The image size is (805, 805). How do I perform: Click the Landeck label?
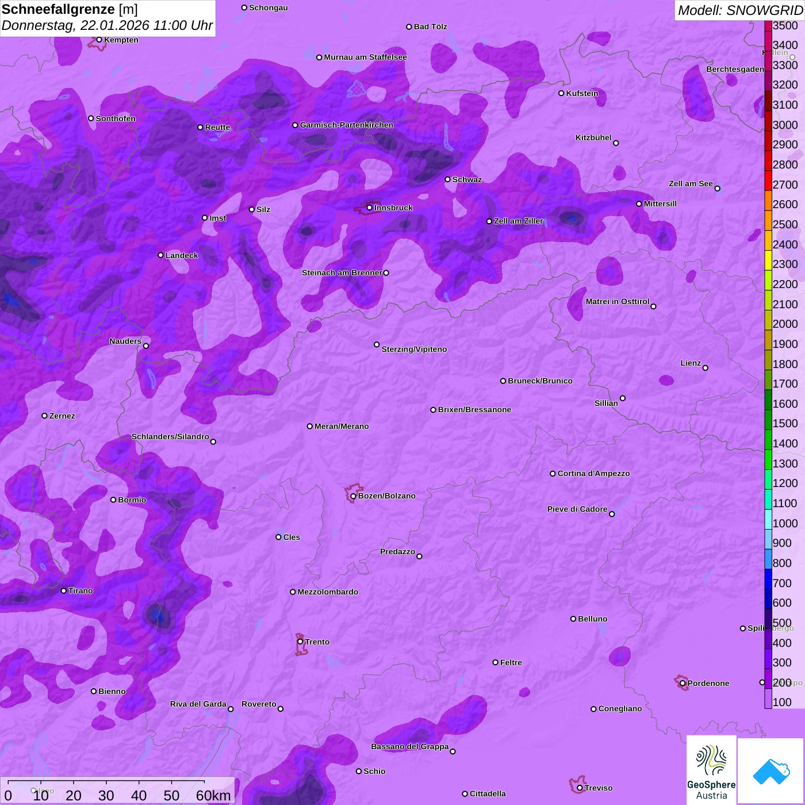182,255
